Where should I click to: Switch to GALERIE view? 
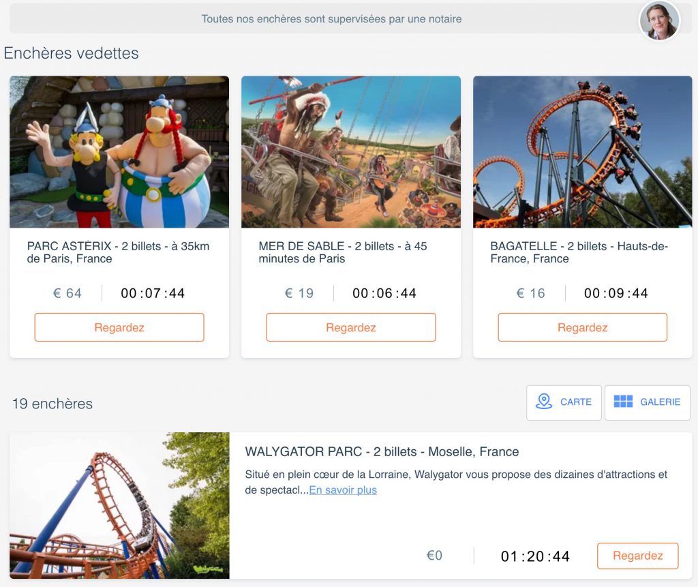point(648,402)
